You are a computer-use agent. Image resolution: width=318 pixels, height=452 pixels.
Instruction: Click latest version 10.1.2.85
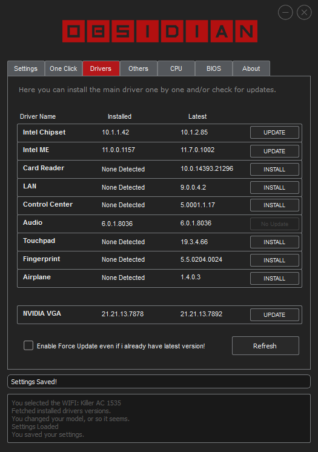tap(194, 132)
